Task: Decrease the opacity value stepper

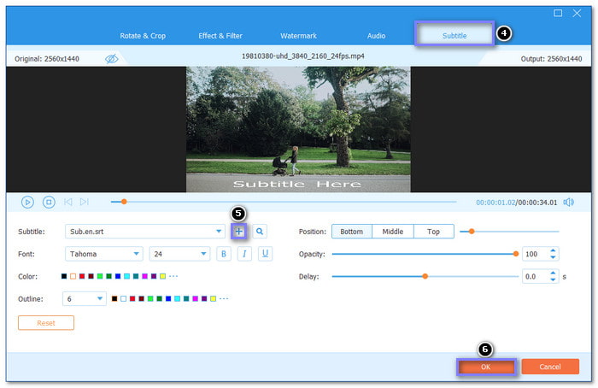Action: [553, 257]
